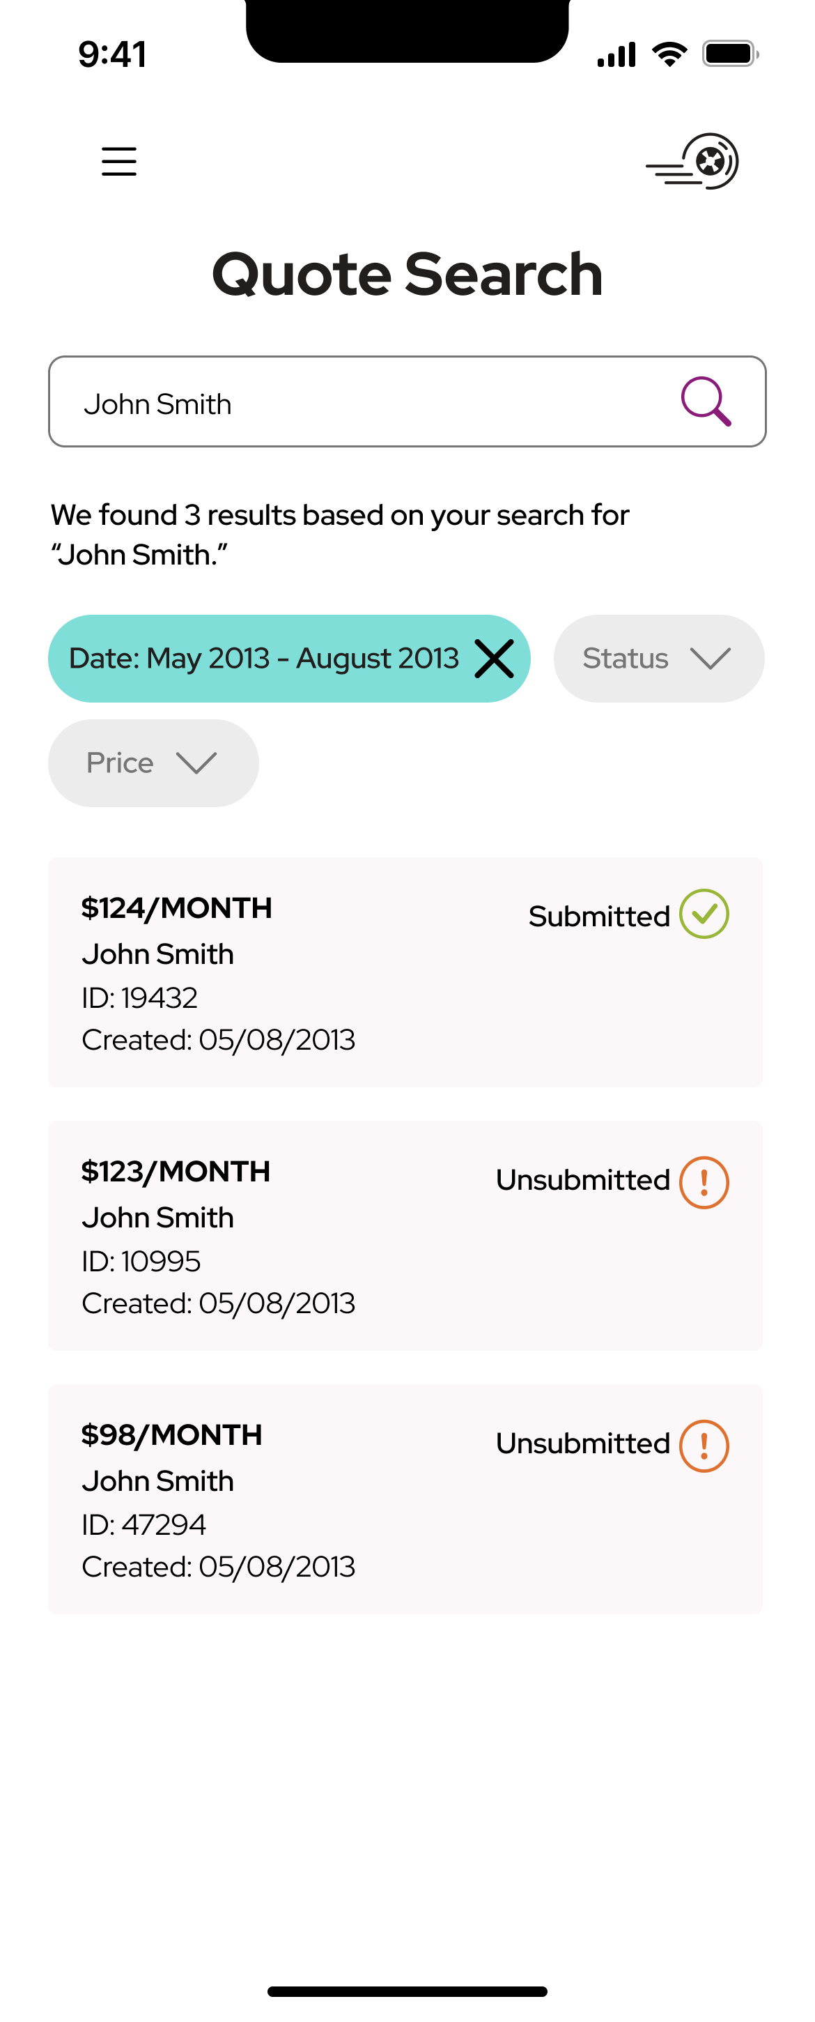Tap the battery icon in status bar

click(730, 54)
